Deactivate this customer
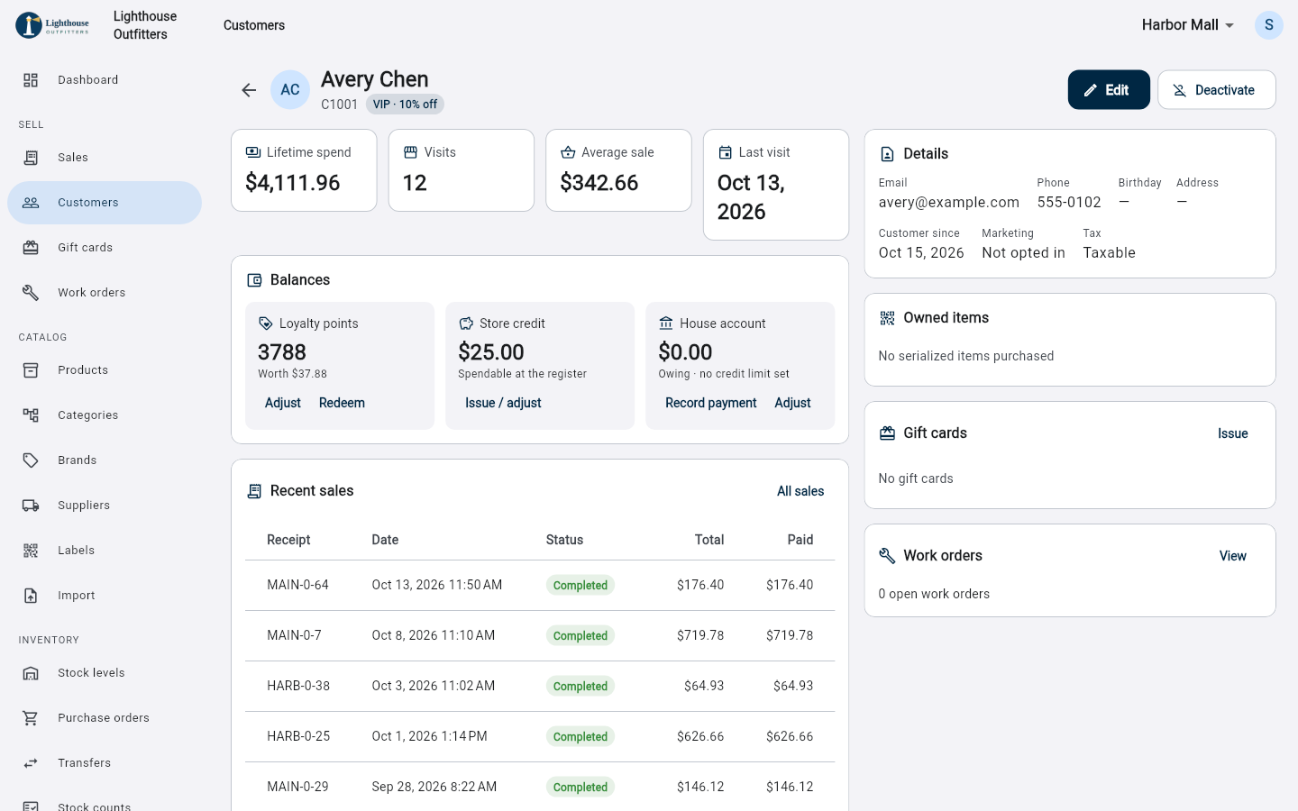The height and width of the screenshot is (811, 1298). pyautogui.click(x=1217, y=90)
